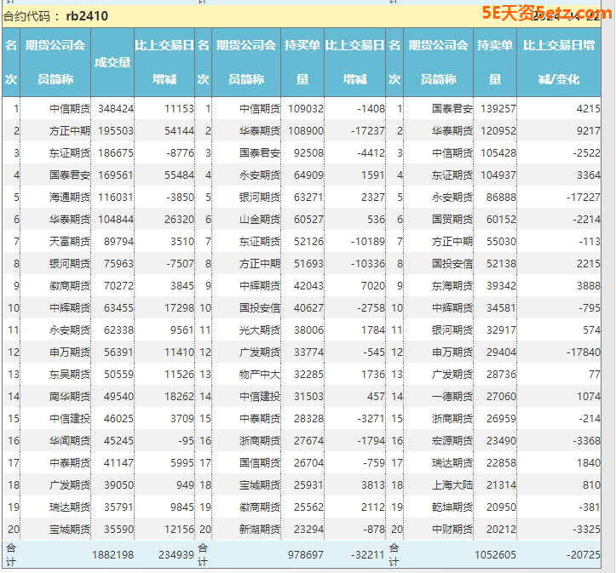This screenshot has height=573, width=616.
Task: Click the 光大期货 company cell
Action: coord(259,330)
